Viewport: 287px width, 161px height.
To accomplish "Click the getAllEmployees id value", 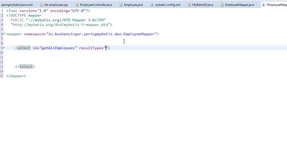I will [x=58, y=48].
